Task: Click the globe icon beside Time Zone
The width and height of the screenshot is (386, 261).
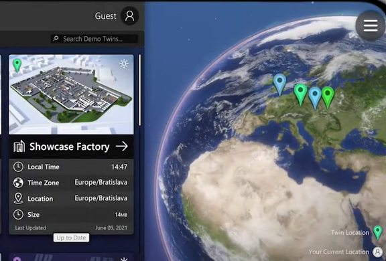Action: pyautogui.click(x=19, y=183)
